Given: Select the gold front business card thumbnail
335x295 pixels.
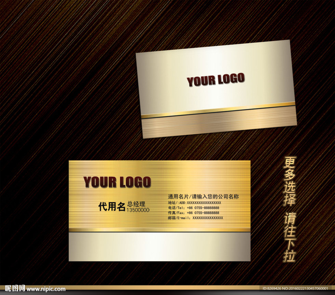Looking at the screenshot, I should [x=160, y=211].
